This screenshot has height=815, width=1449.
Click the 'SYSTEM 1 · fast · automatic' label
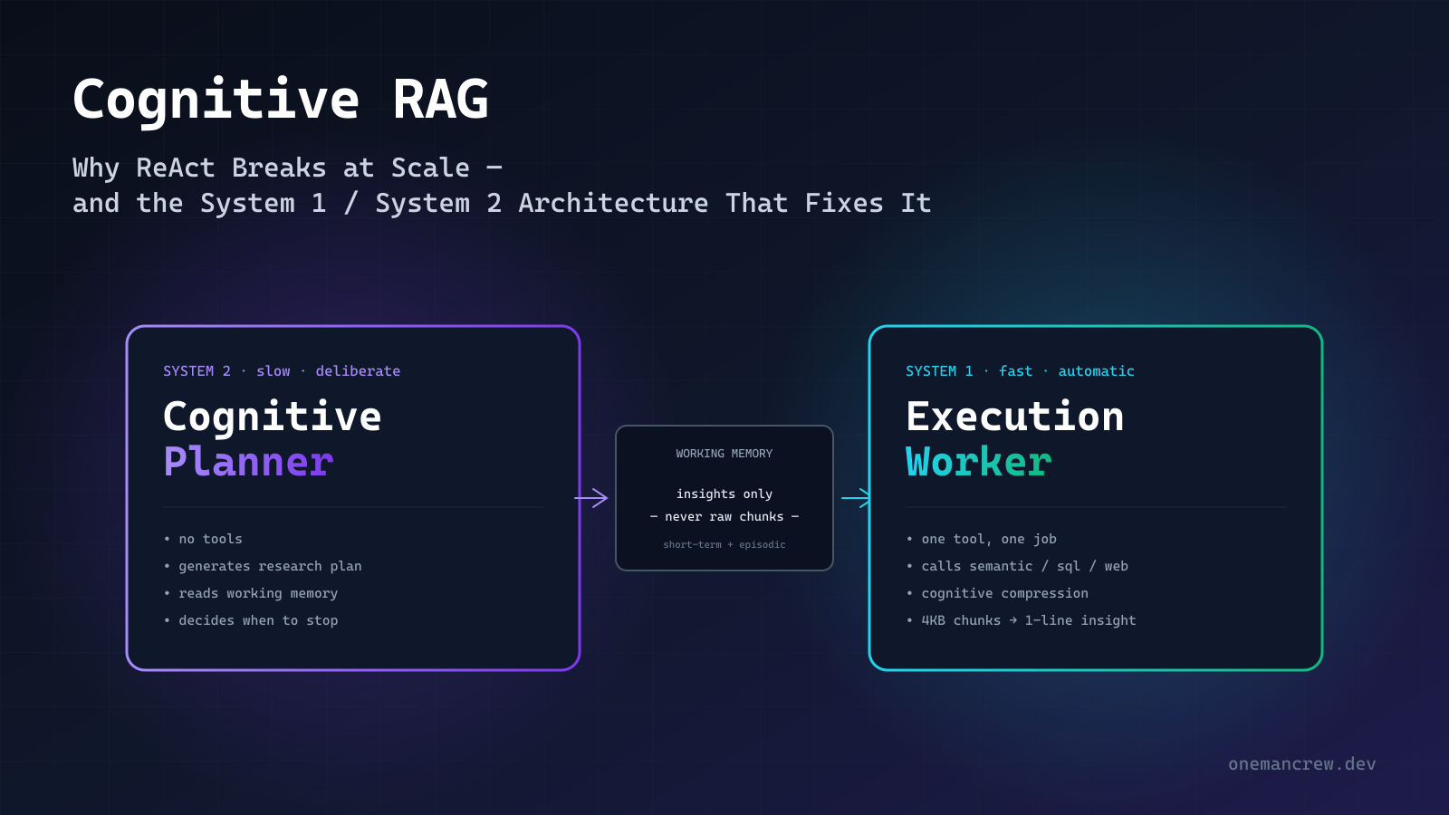coord(1020,371)
